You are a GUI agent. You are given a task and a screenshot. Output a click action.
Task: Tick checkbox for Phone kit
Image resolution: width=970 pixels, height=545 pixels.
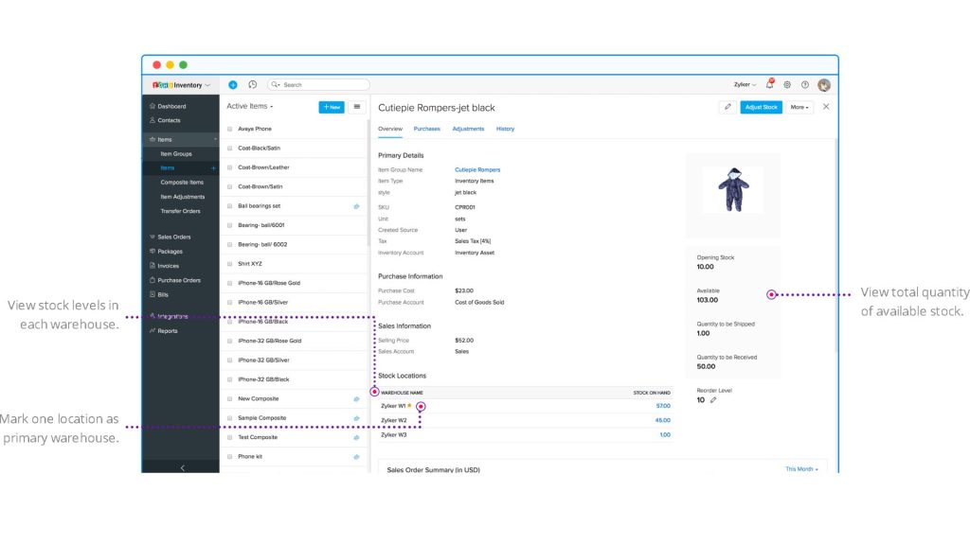229,457
